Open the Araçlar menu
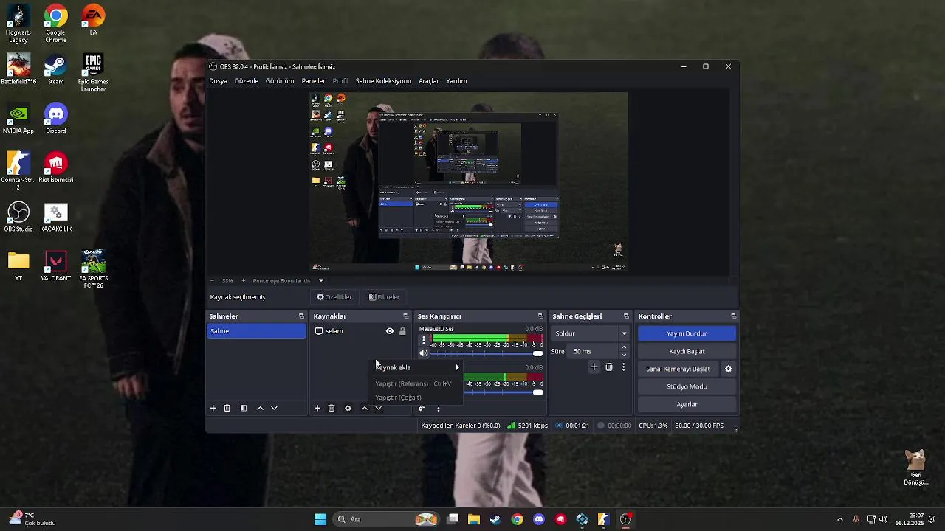The height and width of the screenshot is (531, 945). point(429,81)
